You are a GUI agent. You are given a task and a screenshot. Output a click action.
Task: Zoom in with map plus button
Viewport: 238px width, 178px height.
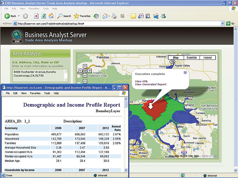coord(85,81)
